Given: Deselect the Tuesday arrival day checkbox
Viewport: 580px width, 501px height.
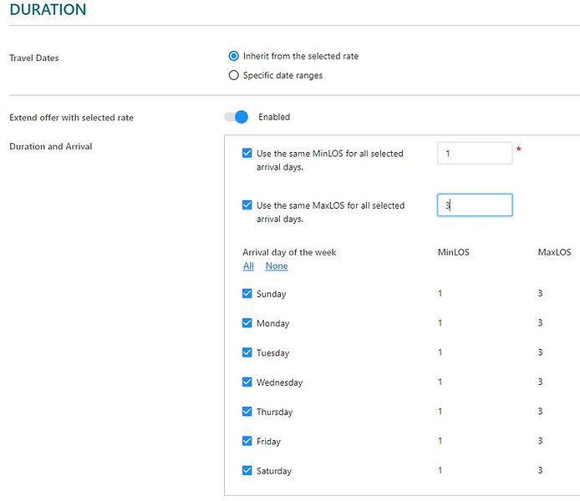Looking at the screenshot, I should pyautogui.click(x=247, y=352).
